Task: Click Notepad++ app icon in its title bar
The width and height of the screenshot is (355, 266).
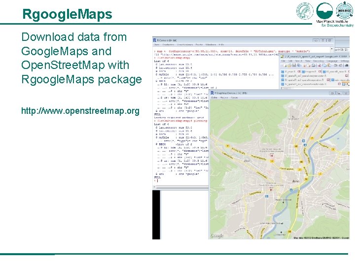Action: (282, 57)
